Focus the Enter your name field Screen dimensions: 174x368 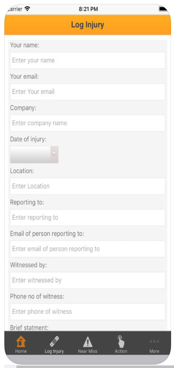(x=87, y=60)
